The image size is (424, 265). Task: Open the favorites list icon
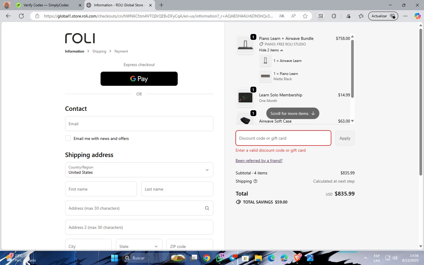[361, 16]
